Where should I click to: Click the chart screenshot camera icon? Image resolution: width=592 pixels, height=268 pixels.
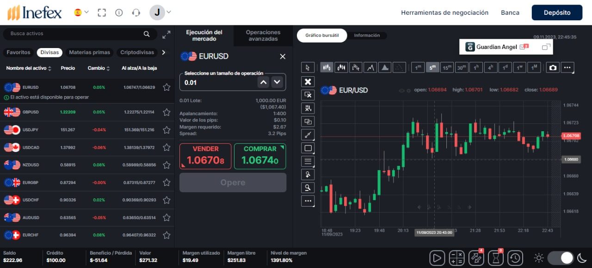[x=553, y=67]
